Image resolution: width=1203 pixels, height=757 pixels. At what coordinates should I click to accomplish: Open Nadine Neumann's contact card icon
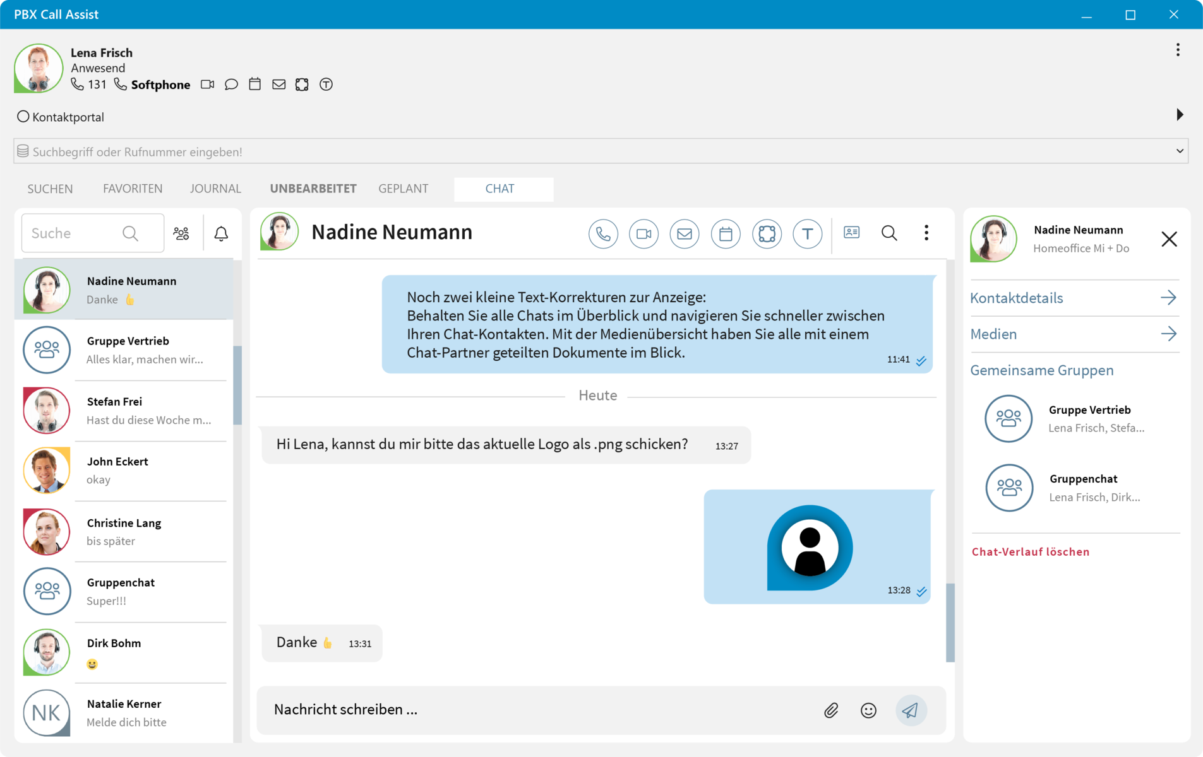coord(851,233)
